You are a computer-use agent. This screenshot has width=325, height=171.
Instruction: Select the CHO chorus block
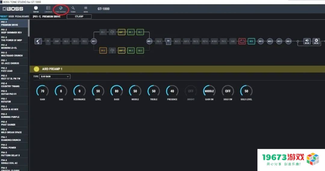pos(233,41)
